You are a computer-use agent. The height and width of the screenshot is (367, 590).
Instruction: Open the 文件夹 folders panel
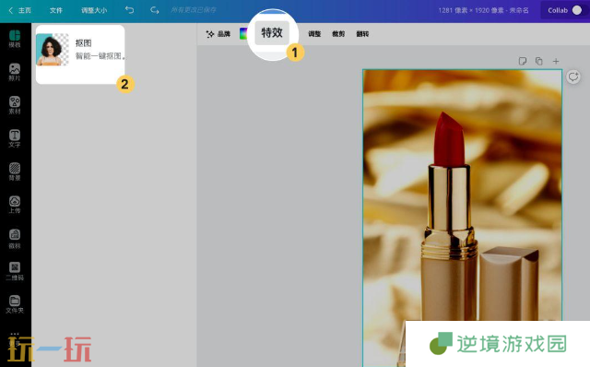(x=15, y=304)
